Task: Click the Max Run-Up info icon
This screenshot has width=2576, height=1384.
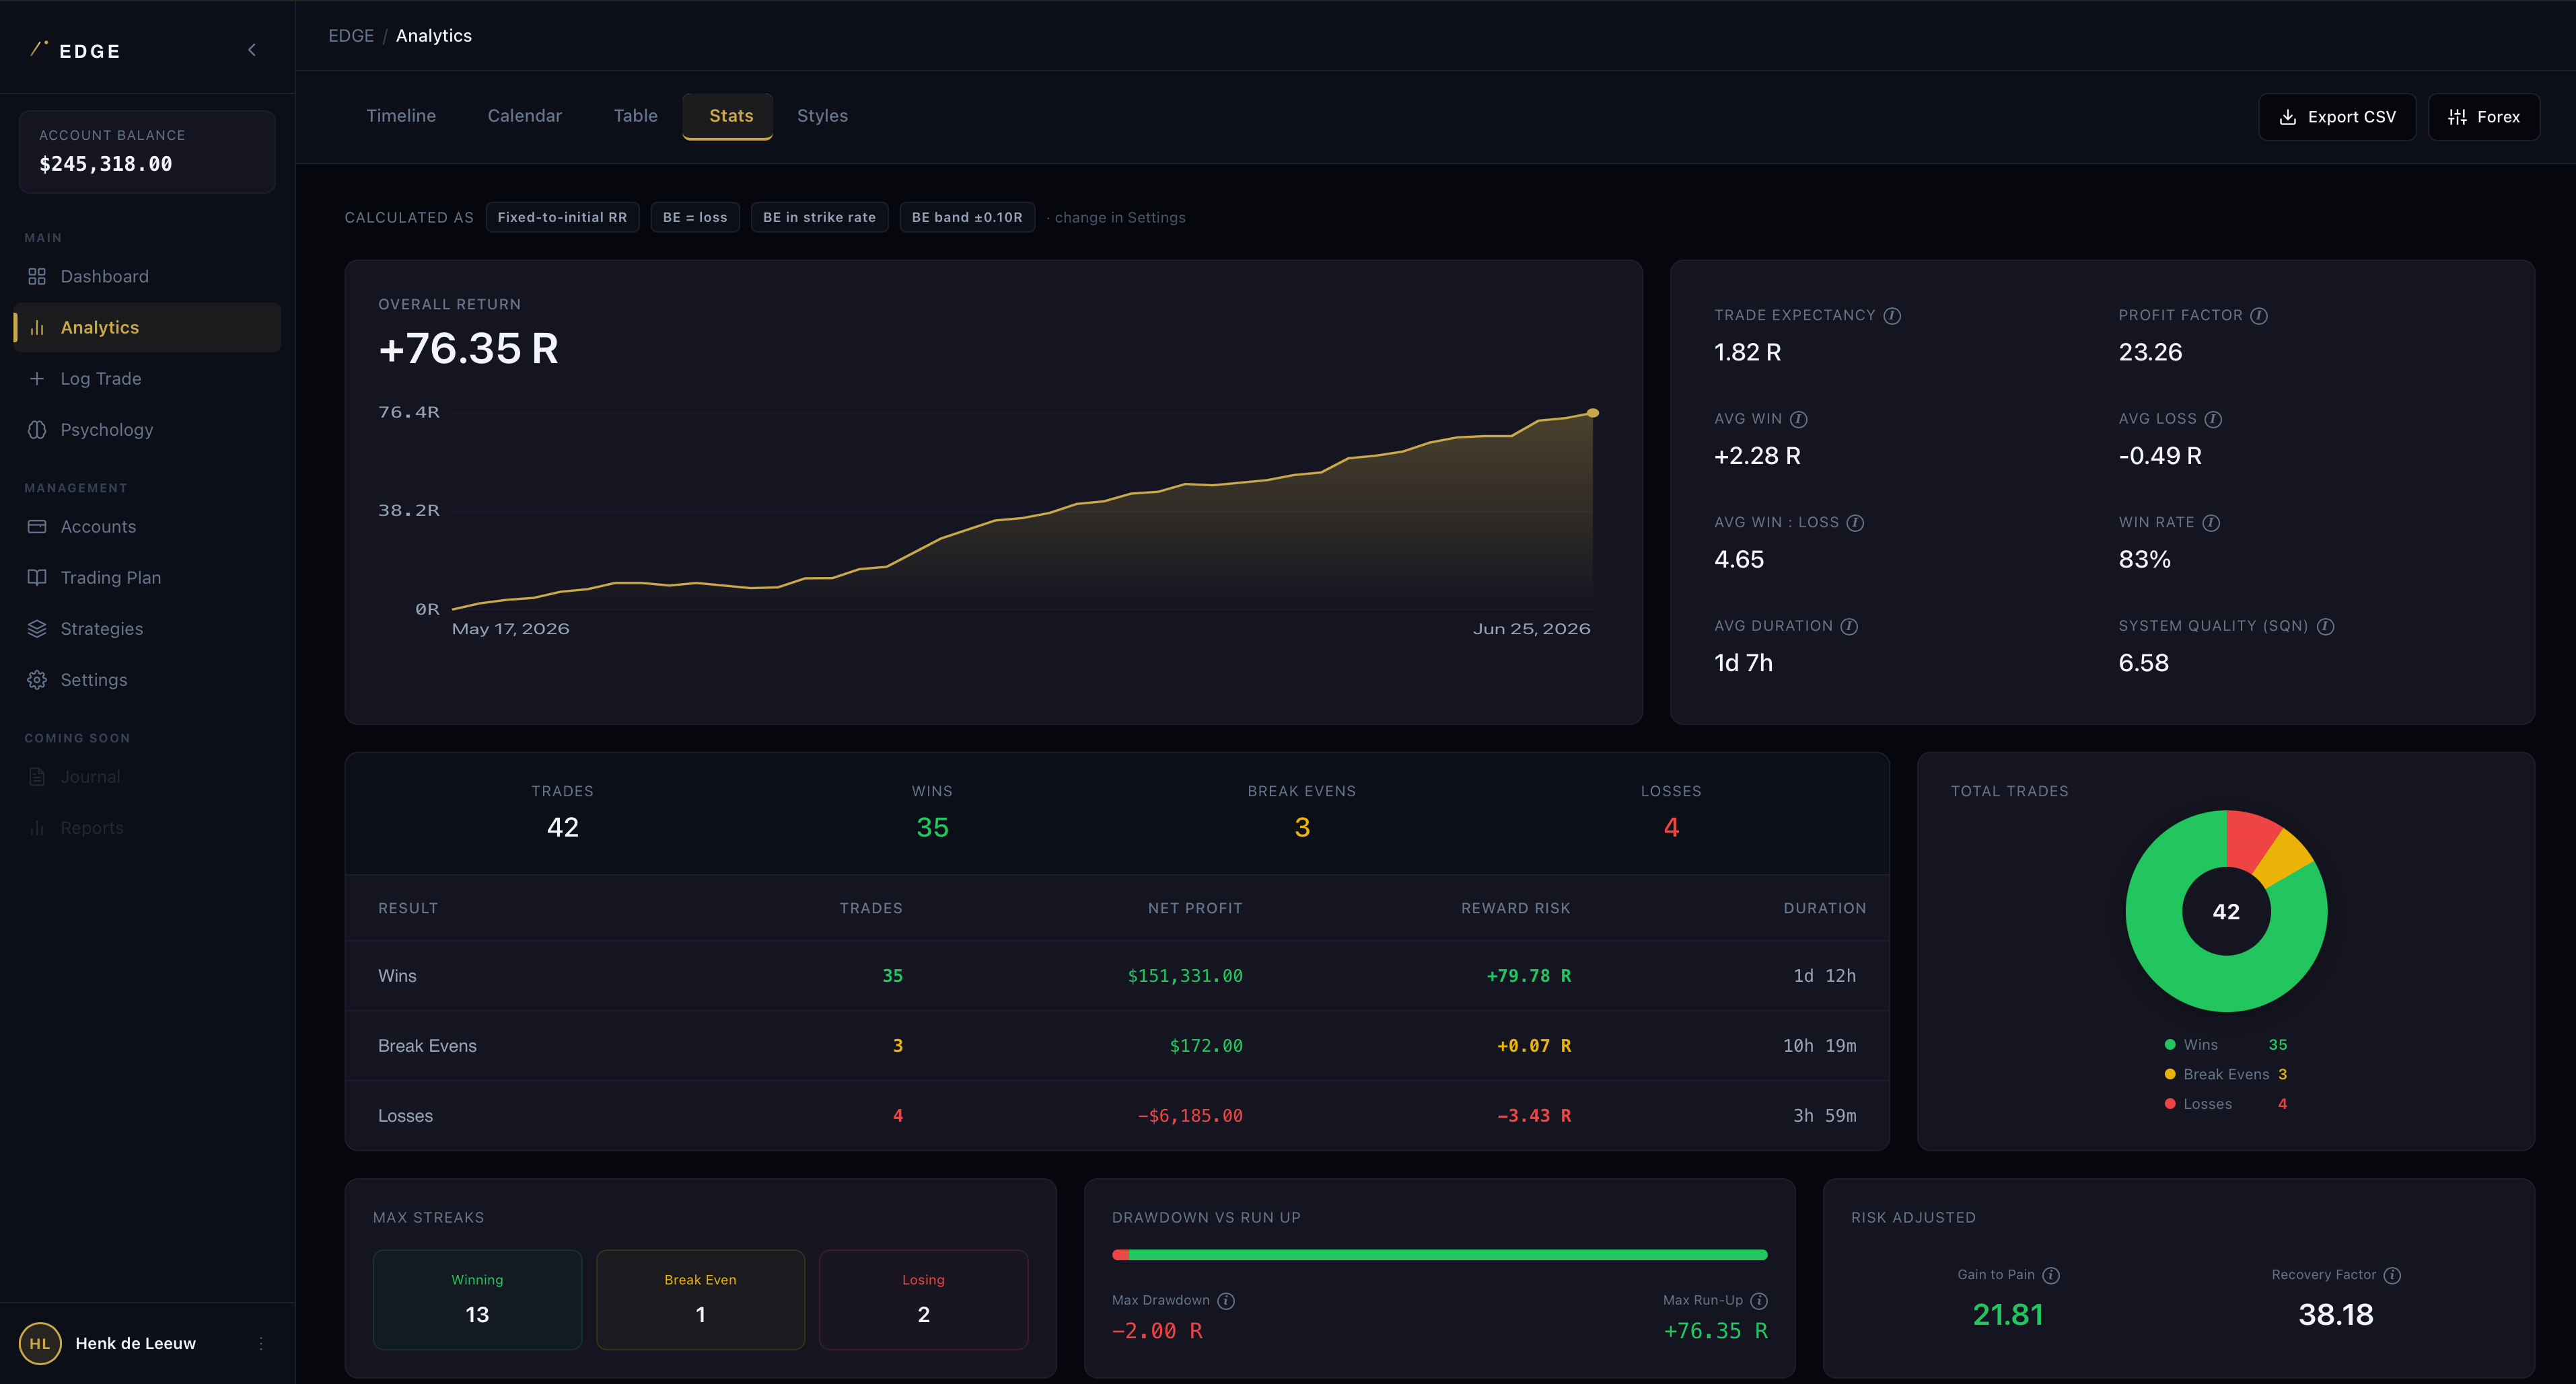Action: [1759, 1300]
